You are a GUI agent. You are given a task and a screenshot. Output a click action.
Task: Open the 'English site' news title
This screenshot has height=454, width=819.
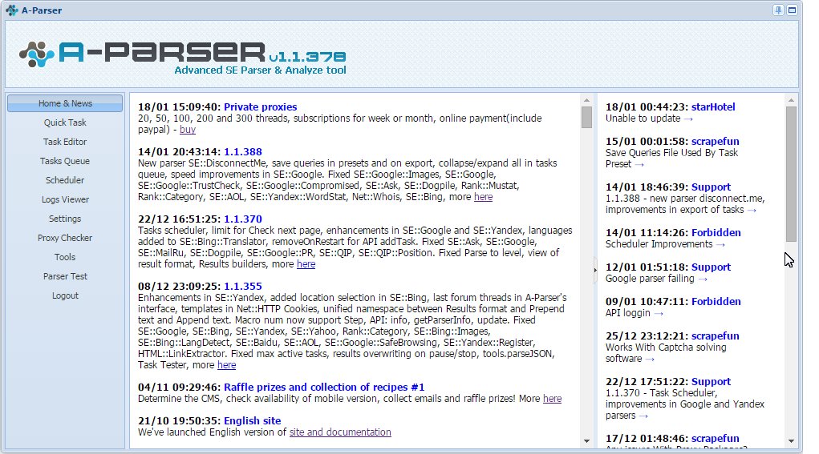coord(253,420)
